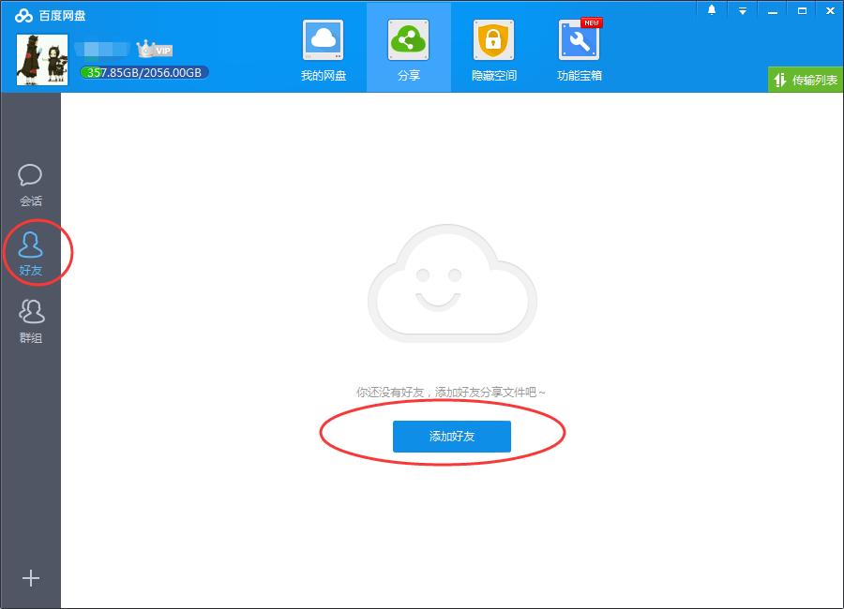The image size is (844, 609).
Task: Click the 添加好友 (Add Friend) button
Action: [x=451, y=437]
